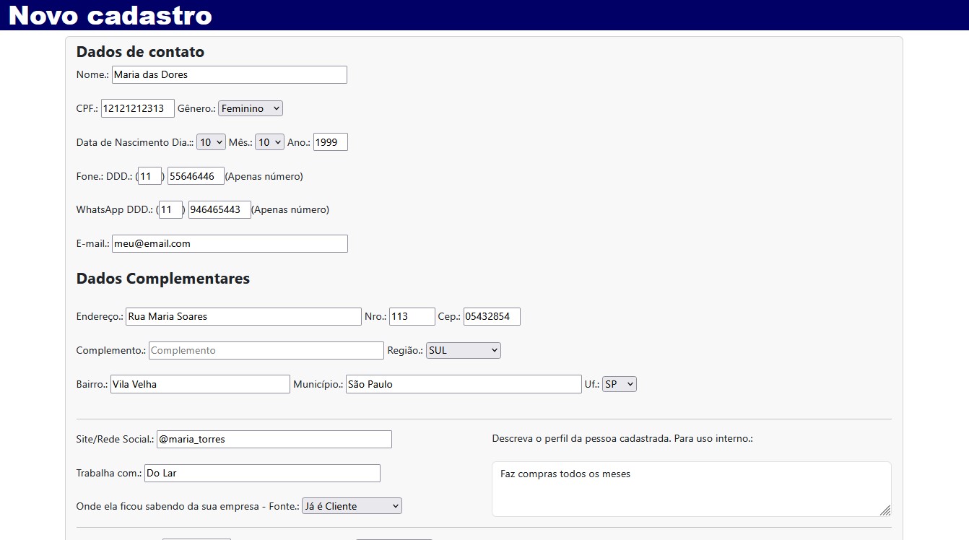The image size is (969, 540).
Task: Click the Site/Rede Social field
Action: click(274, 440)
